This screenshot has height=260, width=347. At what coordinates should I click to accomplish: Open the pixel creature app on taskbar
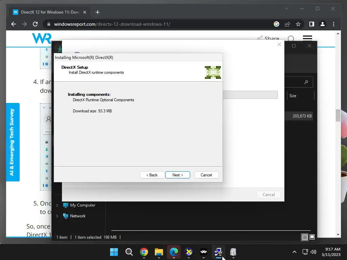click(x=204, y=252)
